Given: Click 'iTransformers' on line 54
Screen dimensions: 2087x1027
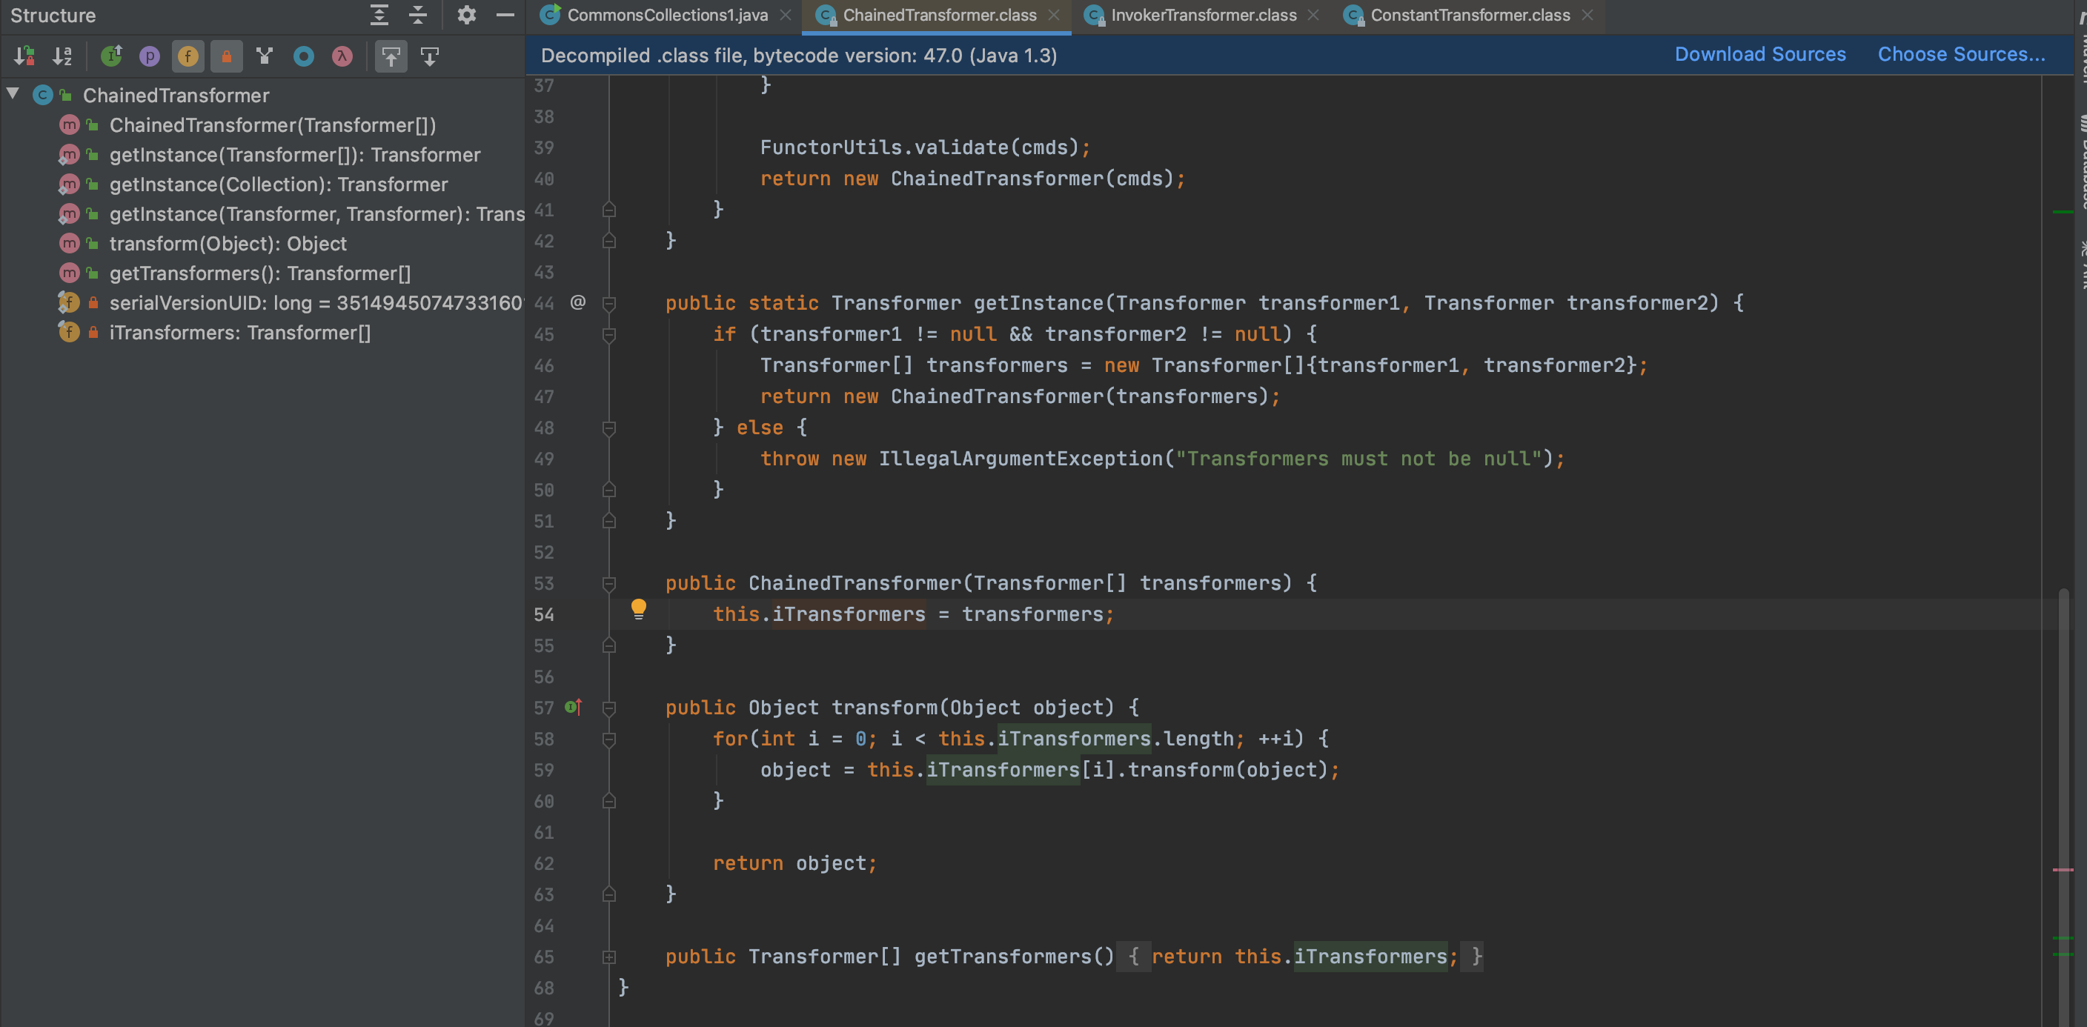Looking at the screenshot, I should point(849,615).
